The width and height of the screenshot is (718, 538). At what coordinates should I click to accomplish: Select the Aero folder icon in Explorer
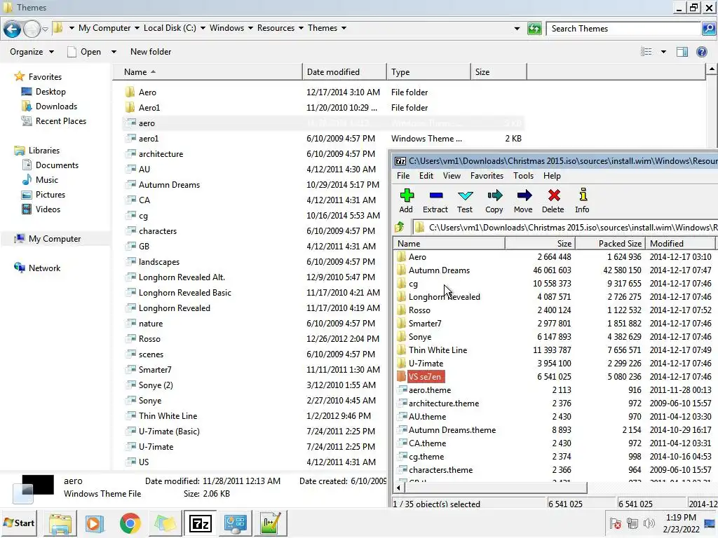point(130,92)
